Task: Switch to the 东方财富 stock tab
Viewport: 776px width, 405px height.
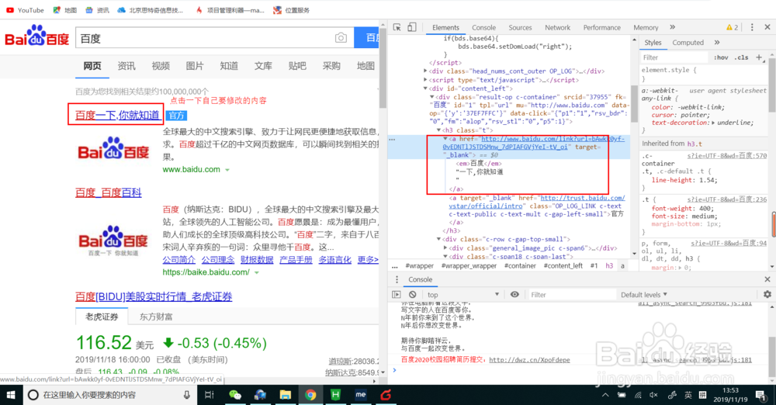Action: click(156, 317)
